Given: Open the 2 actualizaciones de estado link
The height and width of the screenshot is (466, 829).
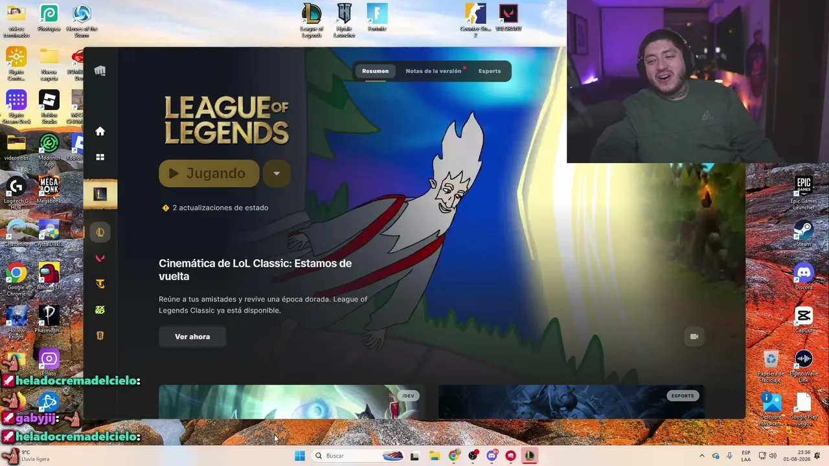Looking at the screenshot, I should tap(220, 208).
